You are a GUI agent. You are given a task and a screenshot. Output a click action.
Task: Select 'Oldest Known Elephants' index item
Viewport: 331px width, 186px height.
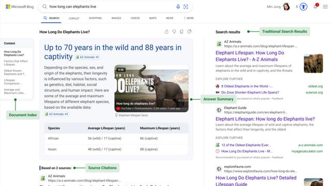tap(15, 72)
